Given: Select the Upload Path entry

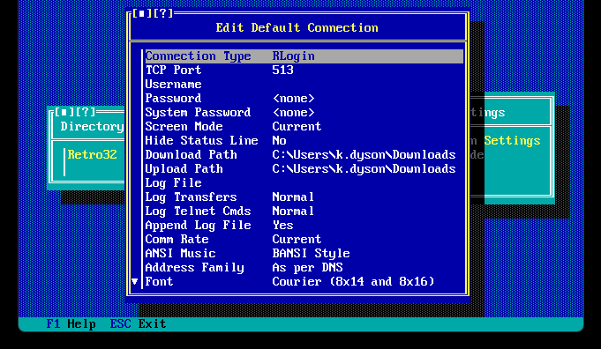Looking at the screenshot, I should pyautogui.click(x=304, y=168).
